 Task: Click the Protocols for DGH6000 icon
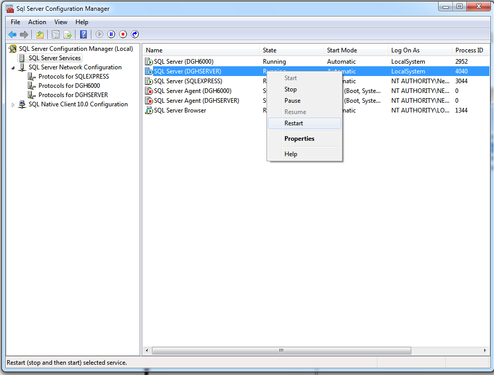pos(31,86)
